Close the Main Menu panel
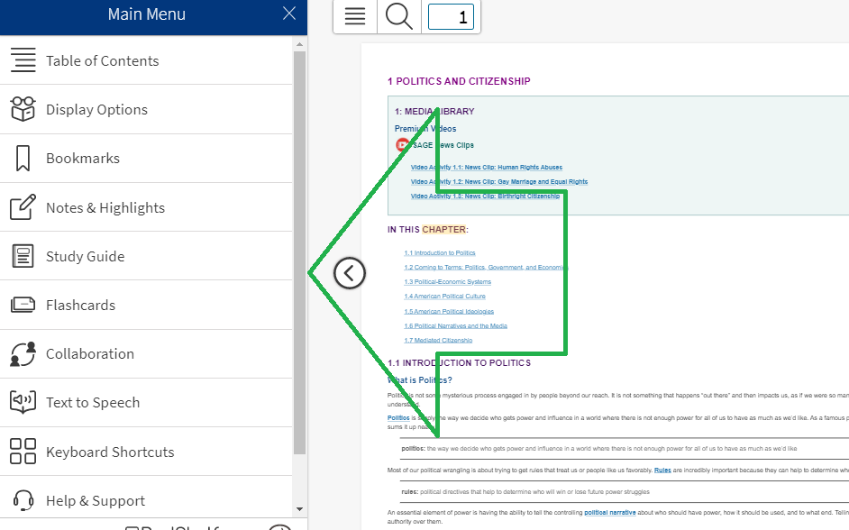 (288, 14)
